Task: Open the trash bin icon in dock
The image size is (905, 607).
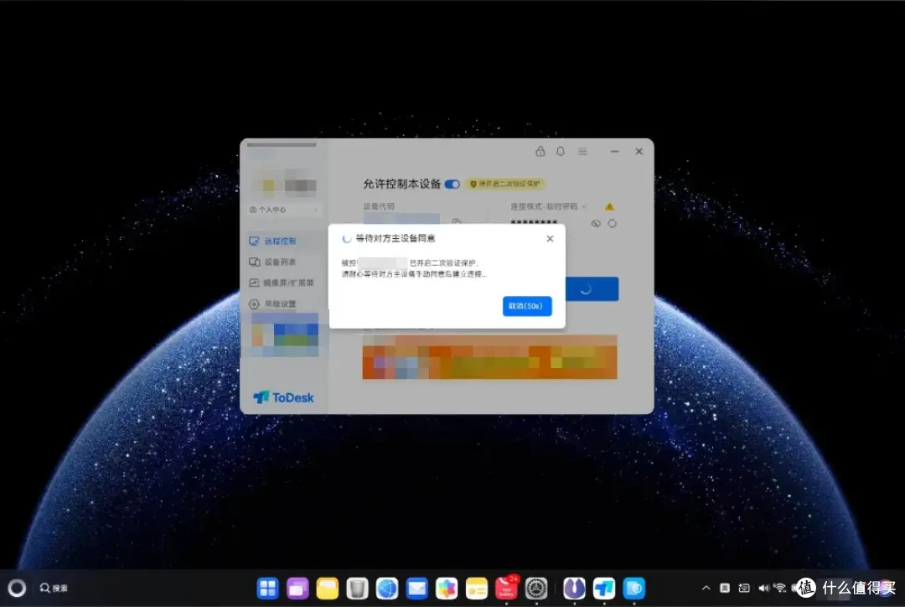Action: point(357,589)
